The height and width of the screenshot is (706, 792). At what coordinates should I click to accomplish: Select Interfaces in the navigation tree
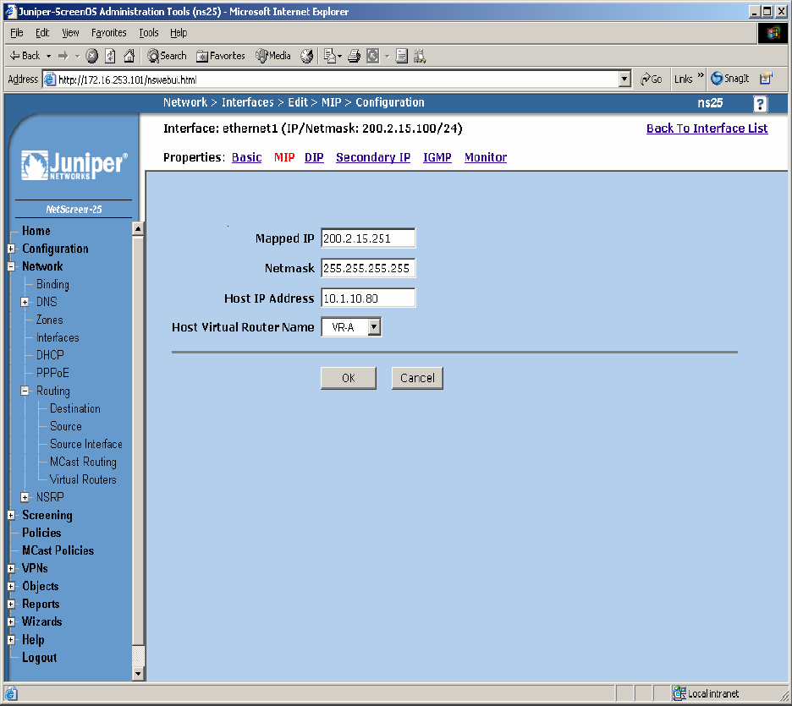[58, 337]
